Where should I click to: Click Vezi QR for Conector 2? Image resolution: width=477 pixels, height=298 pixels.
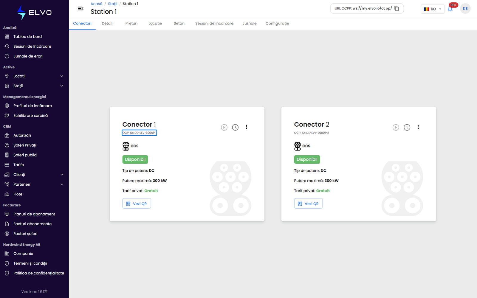tap(308, 204)
